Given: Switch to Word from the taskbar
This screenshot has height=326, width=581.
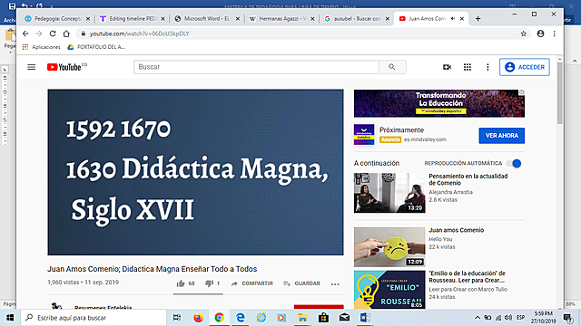Looking at the screenshot, I should point(365,318).
